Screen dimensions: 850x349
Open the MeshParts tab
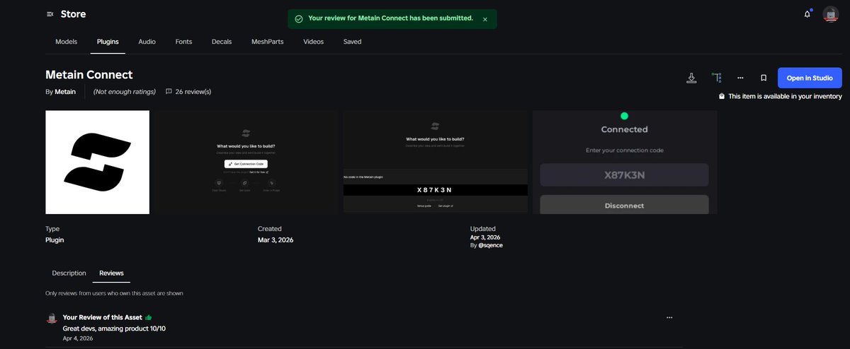[x=268, y=42]
